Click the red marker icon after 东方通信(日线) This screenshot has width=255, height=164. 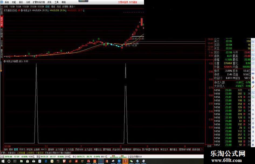19,11
